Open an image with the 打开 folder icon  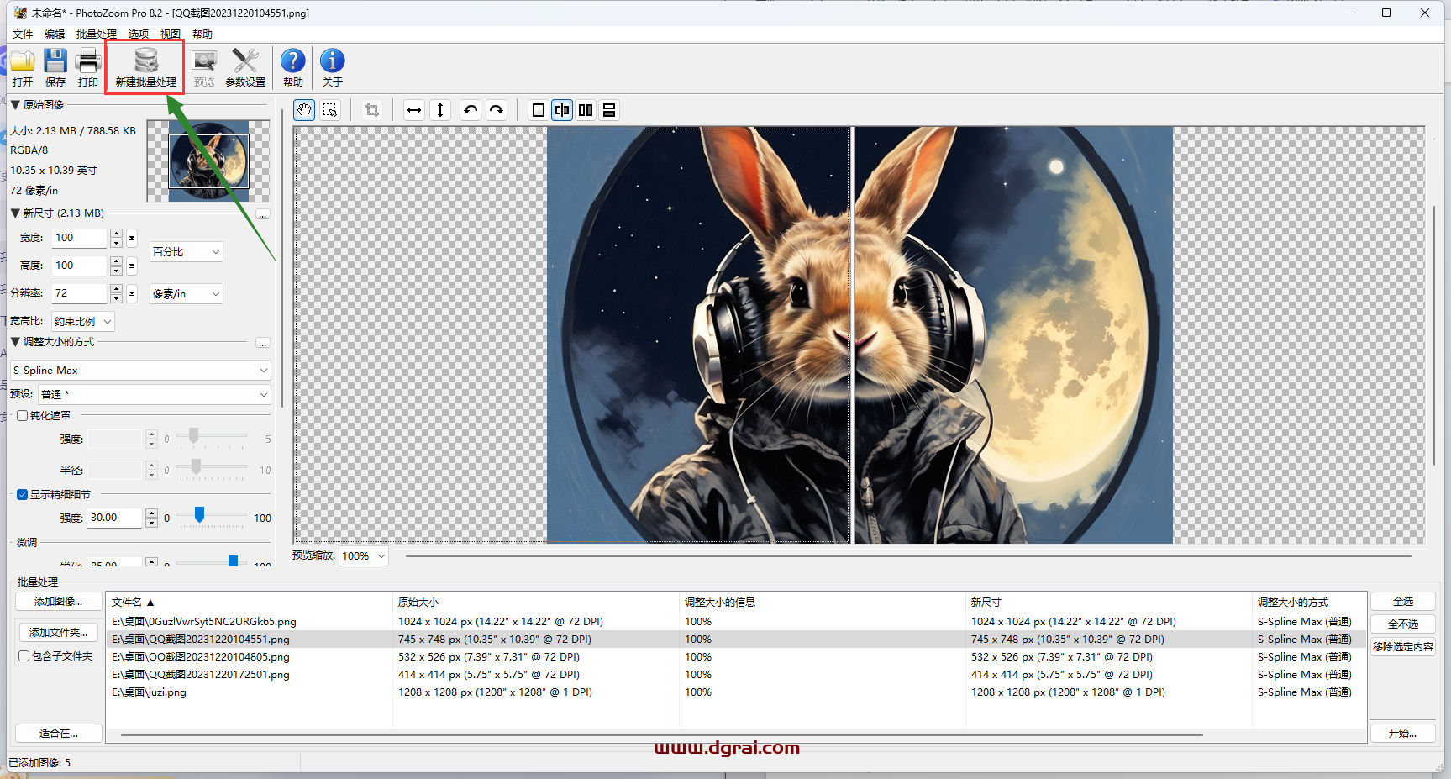click(x=23, y=67)
